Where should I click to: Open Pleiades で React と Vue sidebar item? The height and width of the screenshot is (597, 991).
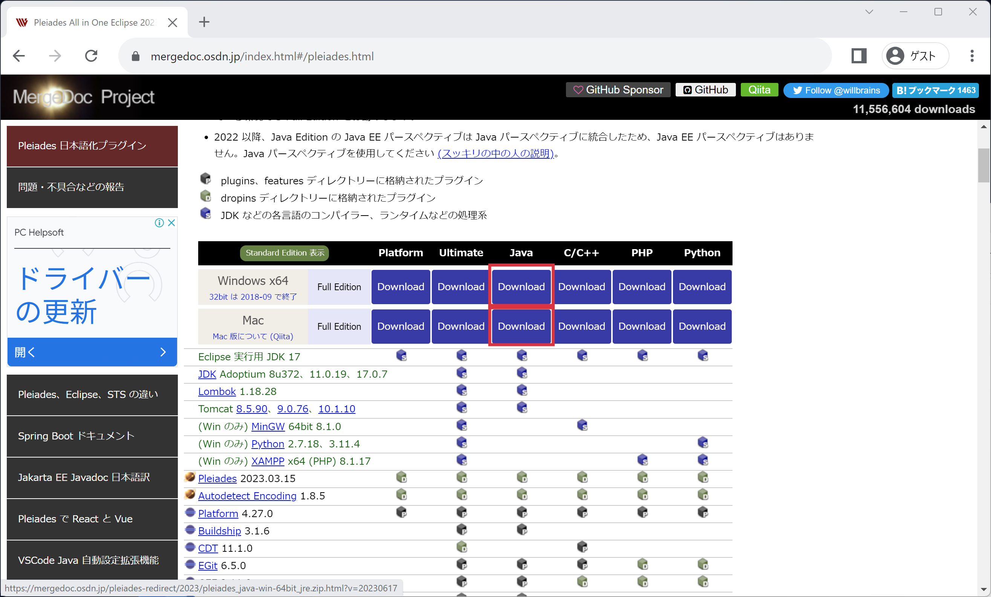(x=92, y=519)
